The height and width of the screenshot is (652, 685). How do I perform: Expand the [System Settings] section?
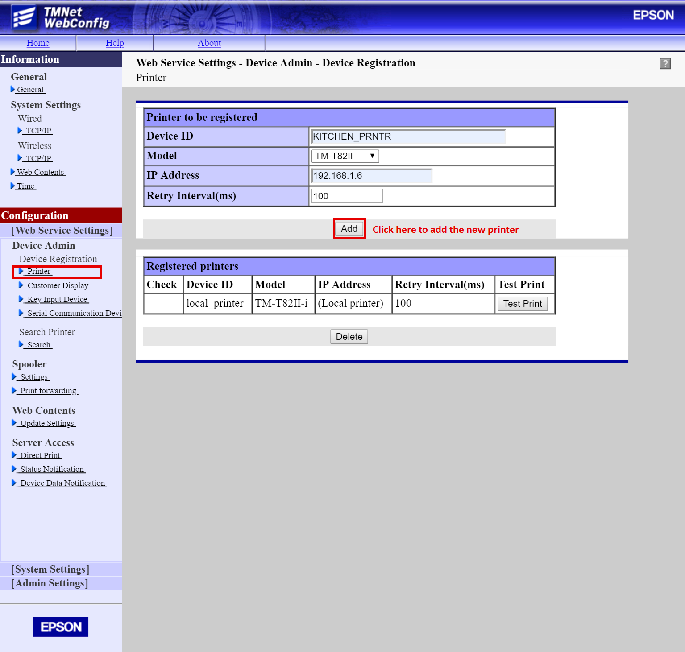coord(50,569)
